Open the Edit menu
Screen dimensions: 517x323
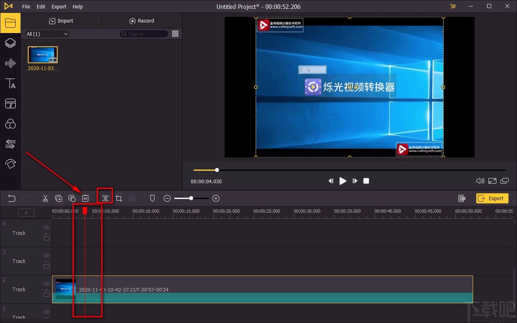(x=41, y=6)
